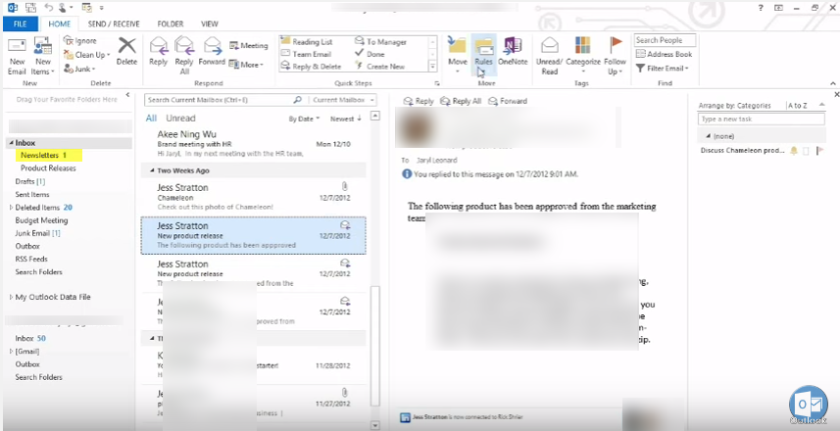Screen dimensions: 840x431
Task: Click Search Current Mailbox field
Action: click(x=219, y=100)
